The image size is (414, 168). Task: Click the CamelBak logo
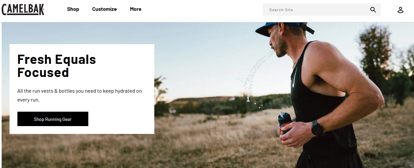point(23,9)
